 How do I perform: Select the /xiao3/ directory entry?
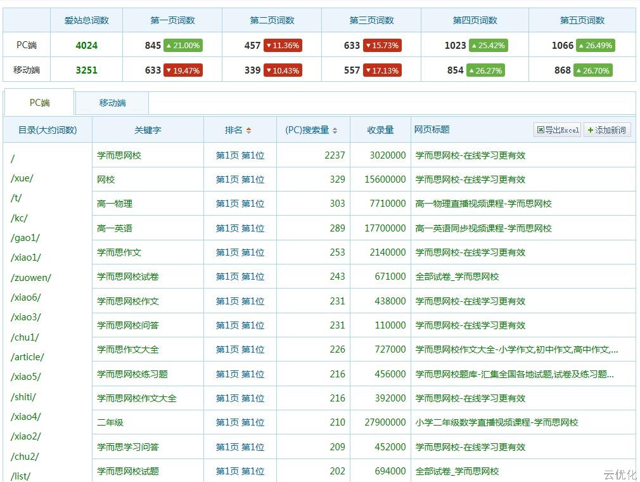coord(26,317)
